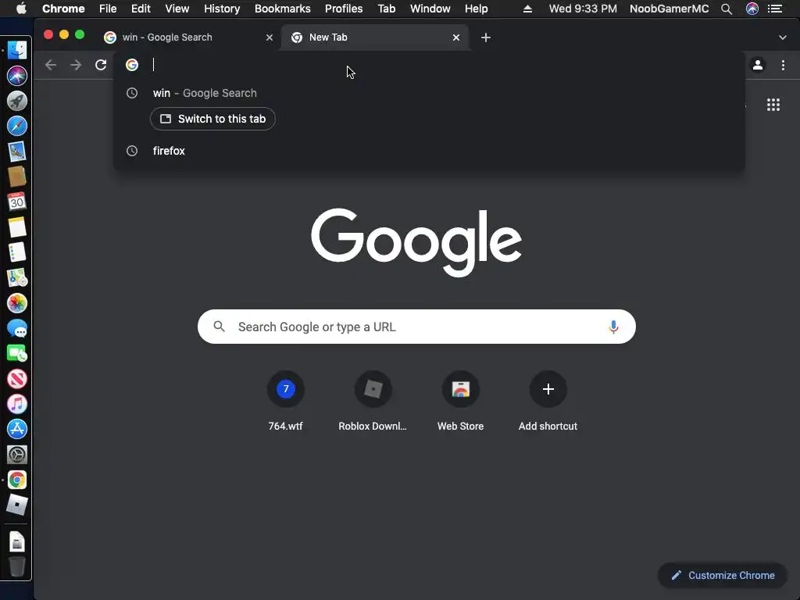Open a new tab with plus button
The image size is (800, 600).
click(486, 37)
